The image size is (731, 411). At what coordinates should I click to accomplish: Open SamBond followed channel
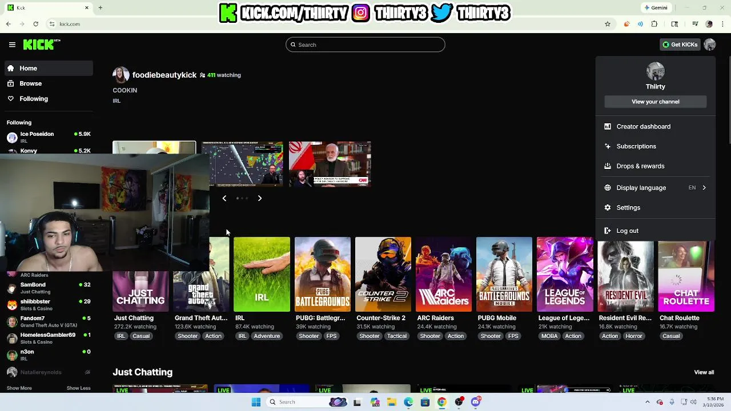click(49, 288)
